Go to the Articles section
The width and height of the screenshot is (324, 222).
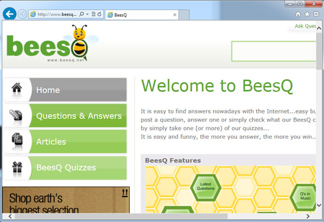tap(65, 142)
